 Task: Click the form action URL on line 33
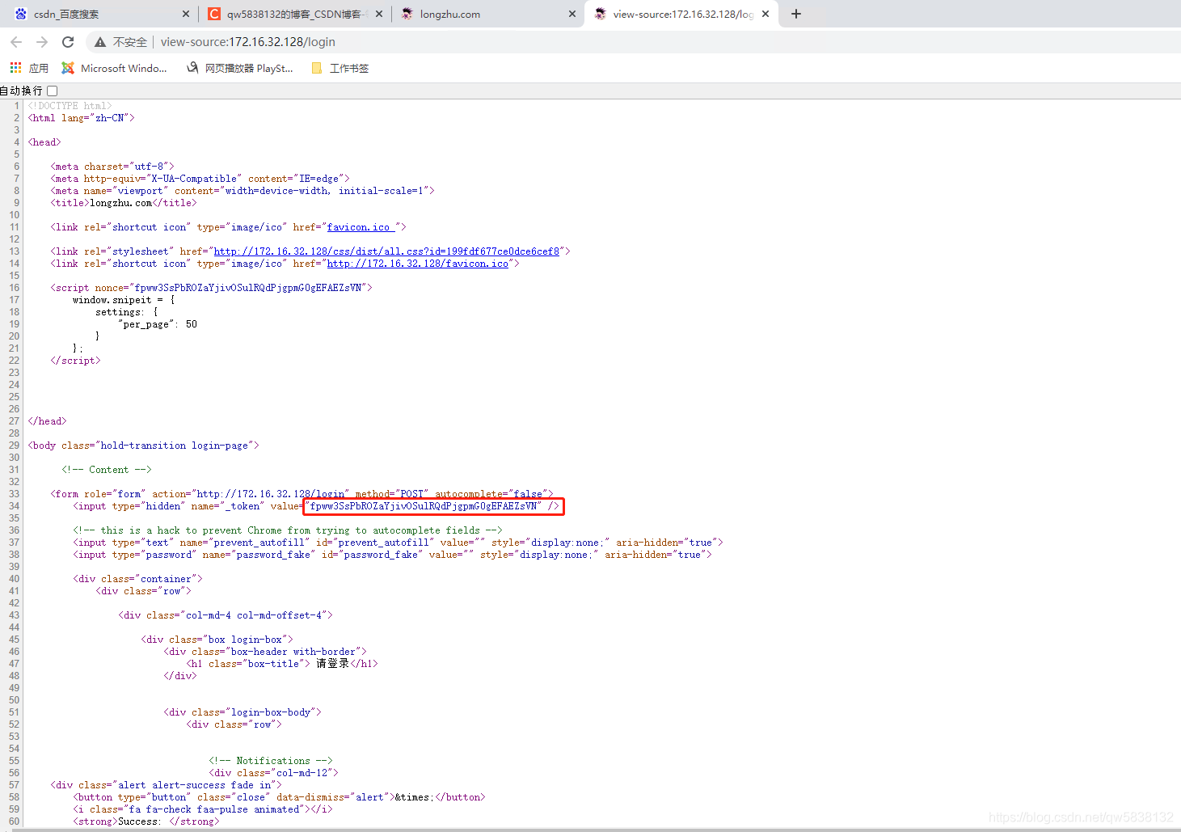pos(270,494)
